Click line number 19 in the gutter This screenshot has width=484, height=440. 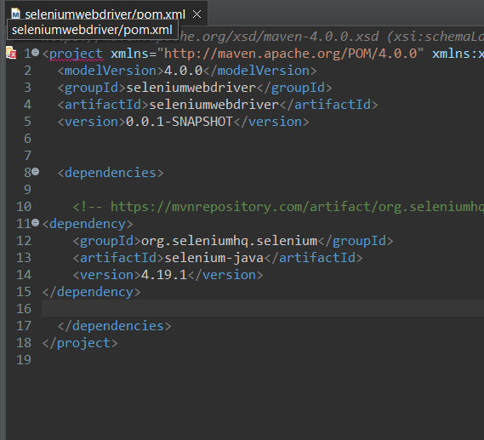coord(24,360)
